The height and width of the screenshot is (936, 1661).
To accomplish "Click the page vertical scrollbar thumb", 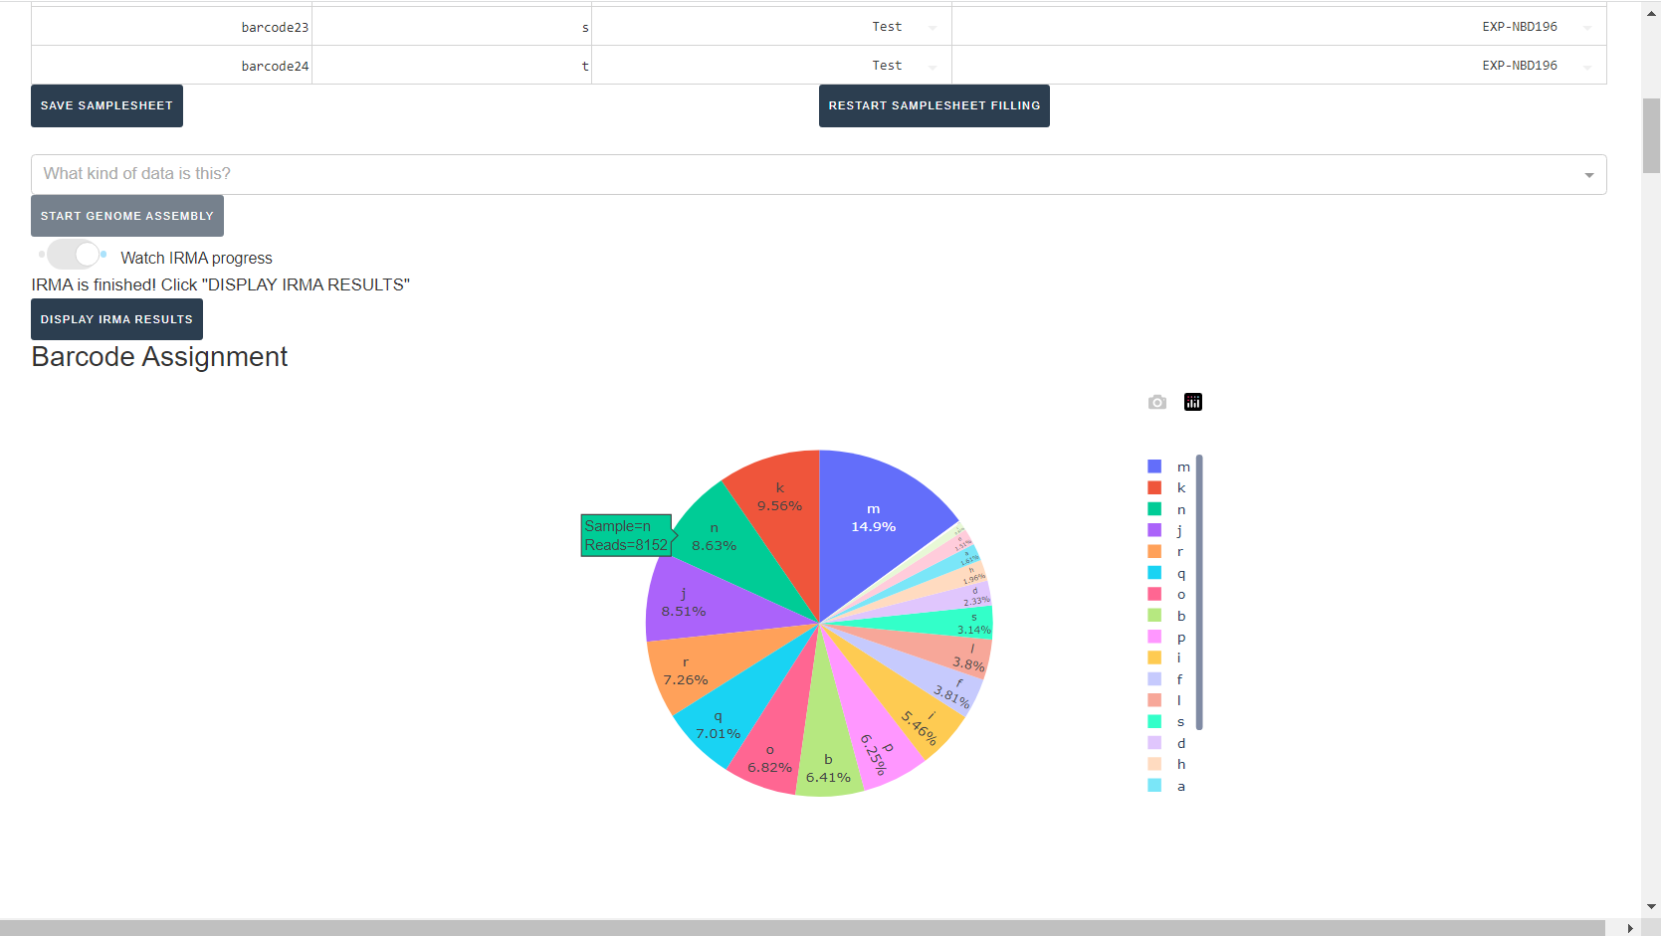I will click(x=1651, y=136).
